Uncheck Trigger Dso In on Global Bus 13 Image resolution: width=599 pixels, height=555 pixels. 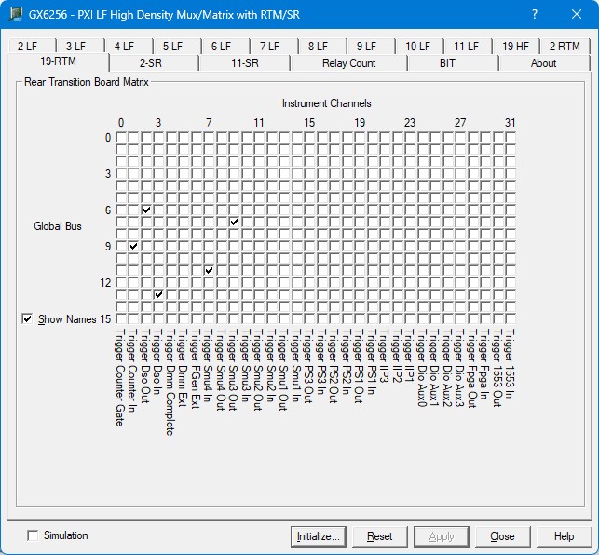158,295
